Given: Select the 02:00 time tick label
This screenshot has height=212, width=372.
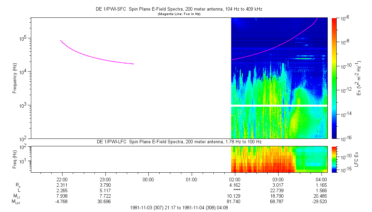Looking at the screenshot, I should tap(235, 179).
